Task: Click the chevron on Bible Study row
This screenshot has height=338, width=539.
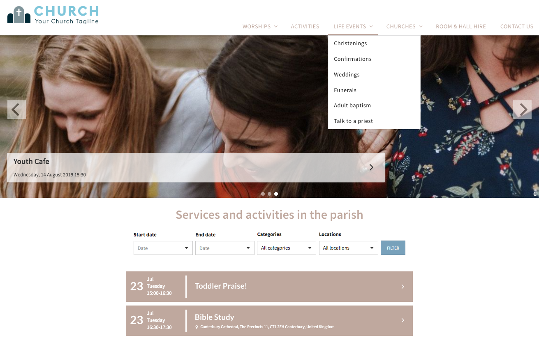Action: tap(403, 320)
